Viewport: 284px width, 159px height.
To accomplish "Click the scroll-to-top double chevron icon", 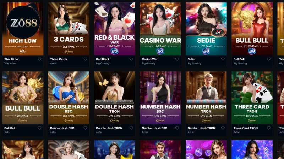I will click(x=266, y=150).
